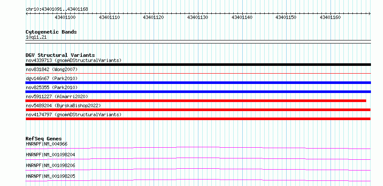Screen dimensions: 383x186
Task: Select the Cytogenetic Bands track title
Action: [x=51, y=32]
